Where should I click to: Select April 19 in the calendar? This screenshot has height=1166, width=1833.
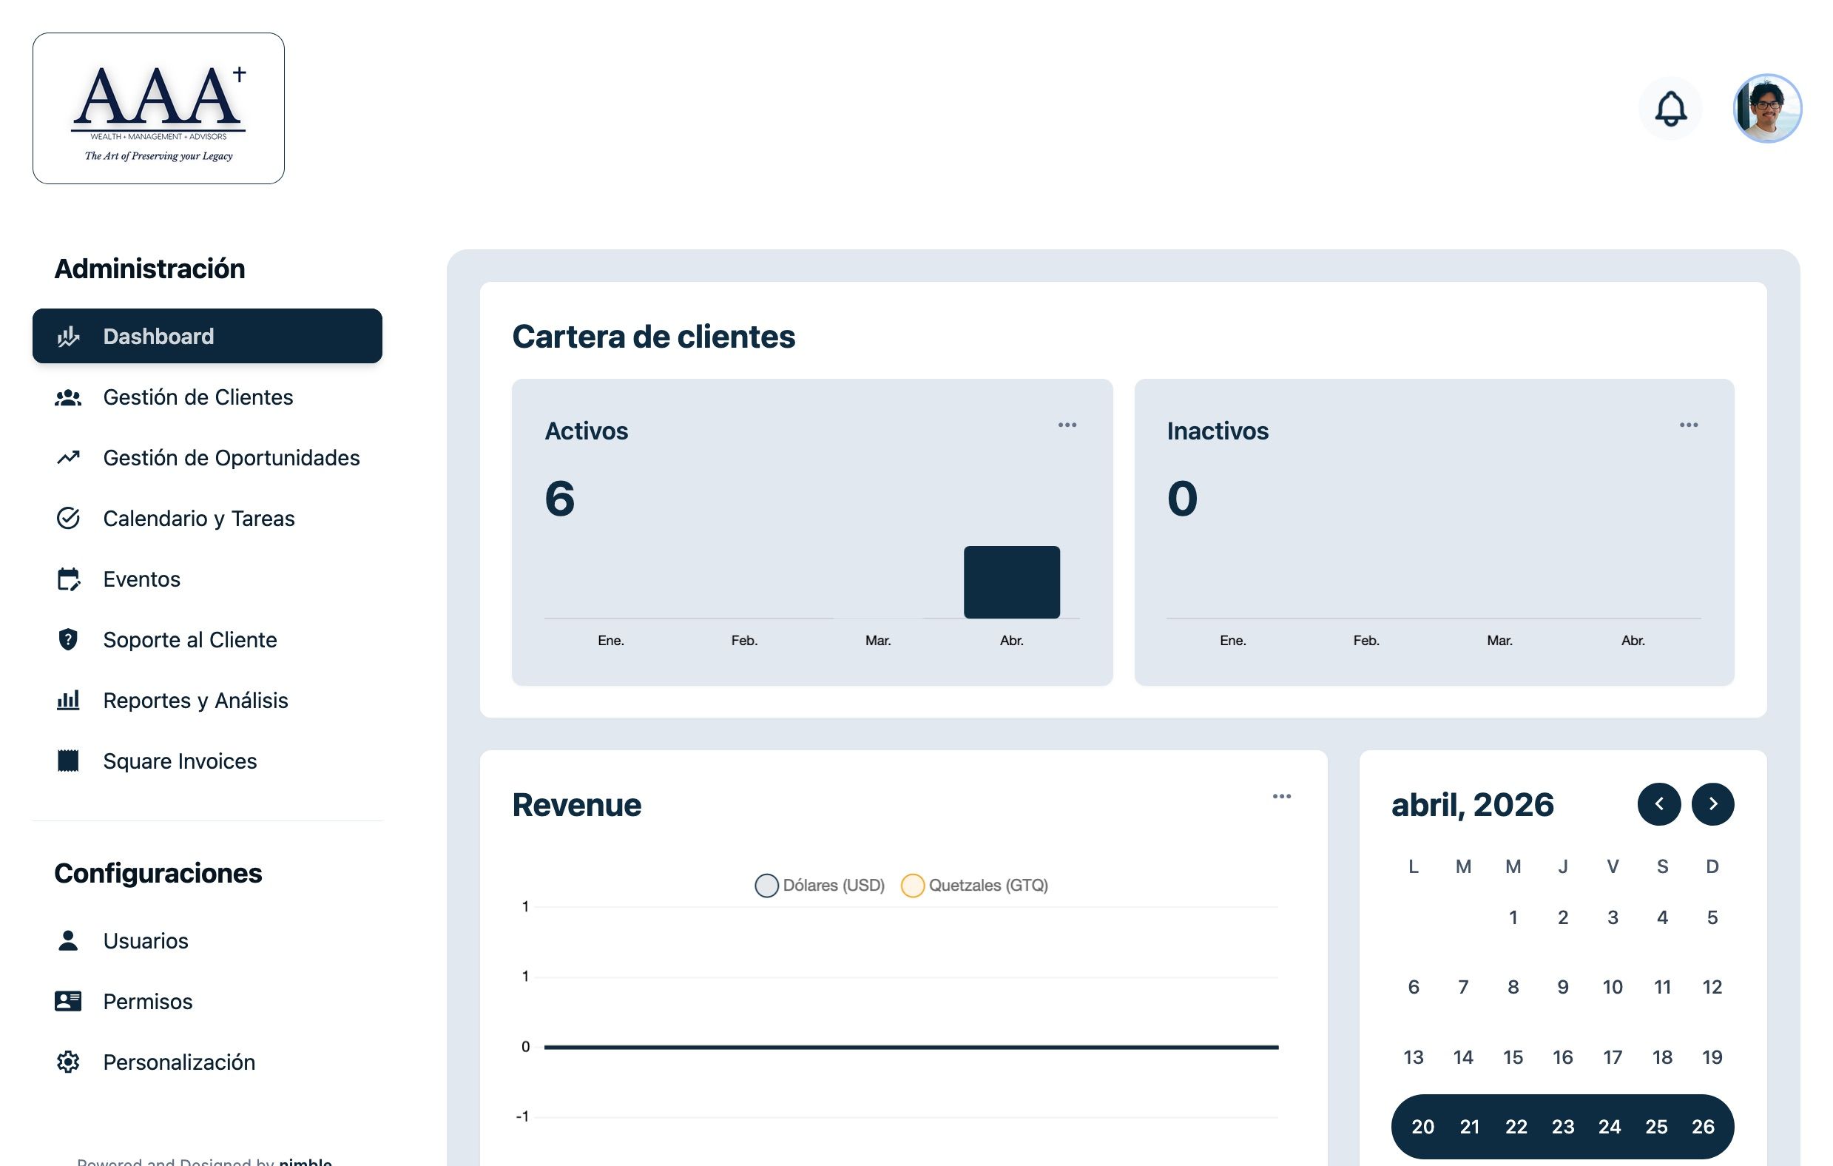click(x=1712, y=1057)
